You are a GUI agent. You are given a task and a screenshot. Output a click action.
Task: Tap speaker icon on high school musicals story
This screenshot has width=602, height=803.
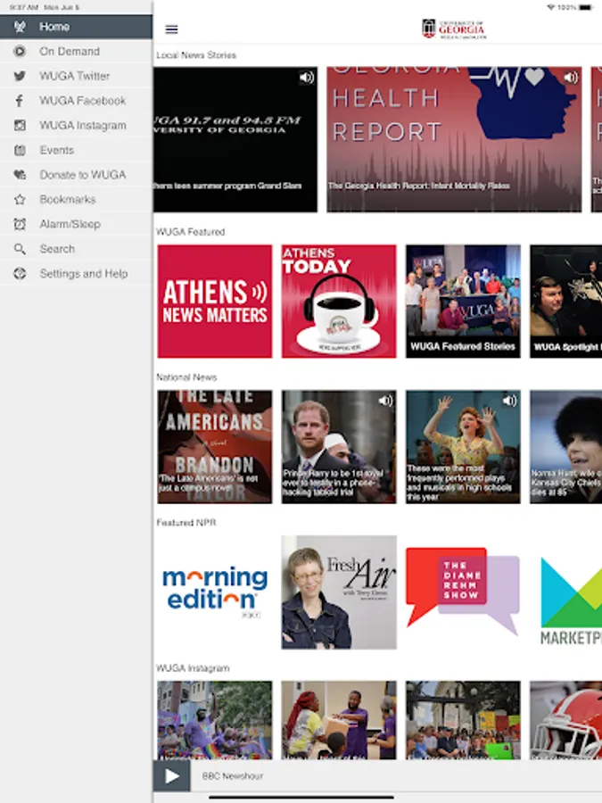click(x=510, y=401)
